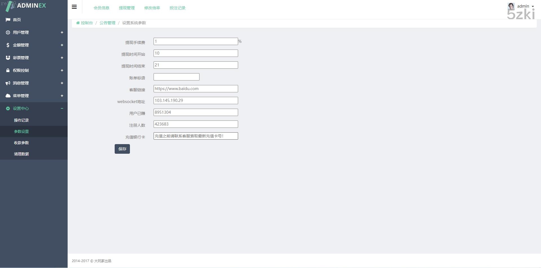Collapse 设置中心 using the minus sign
The width and height of the screenshot is (541, 268).
[x=62, y=108]
